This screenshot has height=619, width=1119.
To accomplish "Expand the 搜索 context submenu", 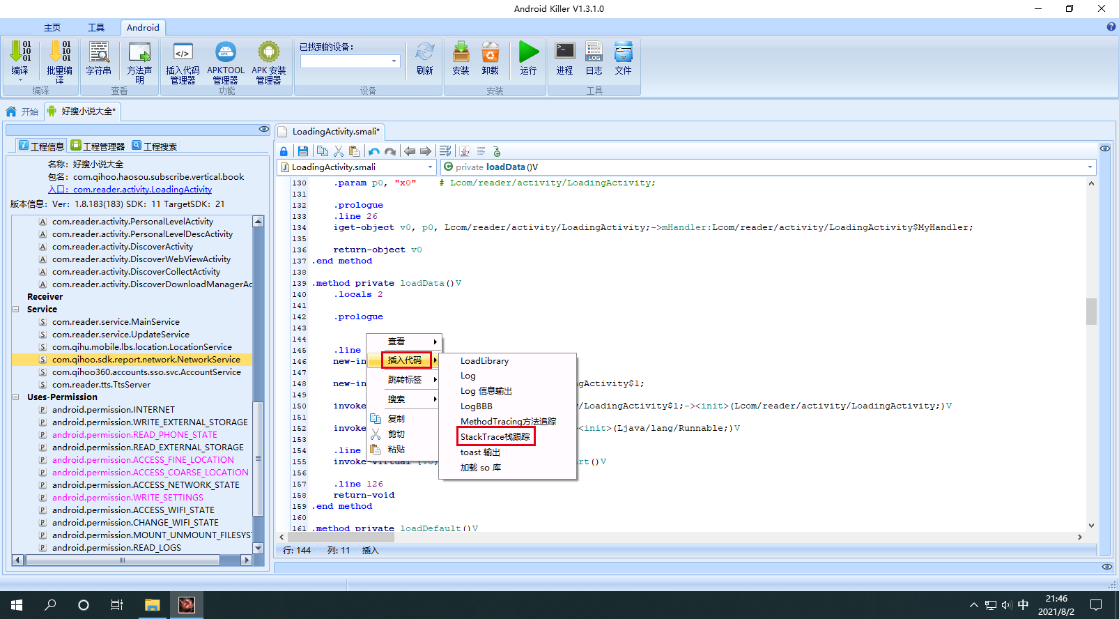I will click(x=404, y=399).
